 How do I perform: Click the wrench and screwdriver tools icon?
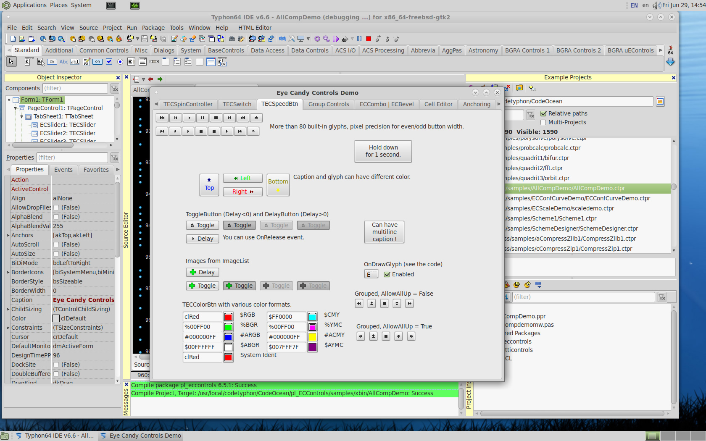(292, 39)
